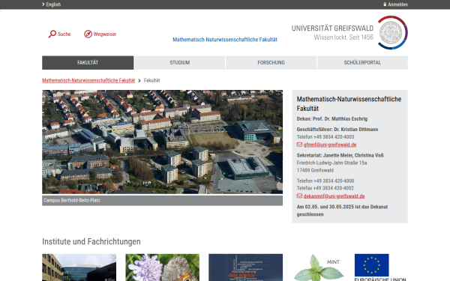Viewport: 450px width, 281px height.
Task: Email dekanmnf@uni-greifswald.de
Action: point(334,196)
